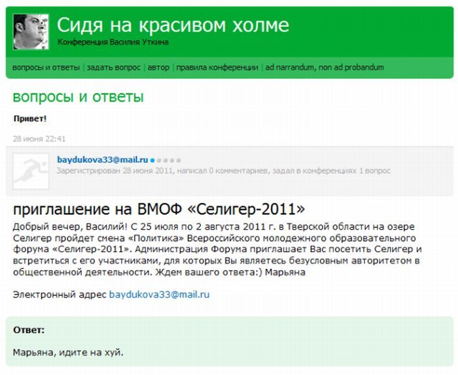458x375 pixels.
Task: Click the "Ответ:" label in the answer box
Action: [x=29, y=330]
